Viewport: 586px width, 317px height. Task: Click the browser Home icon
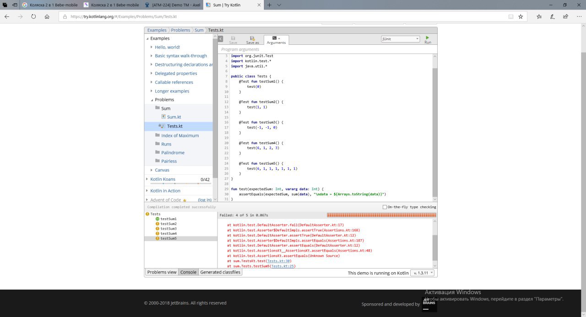(47, 16)
